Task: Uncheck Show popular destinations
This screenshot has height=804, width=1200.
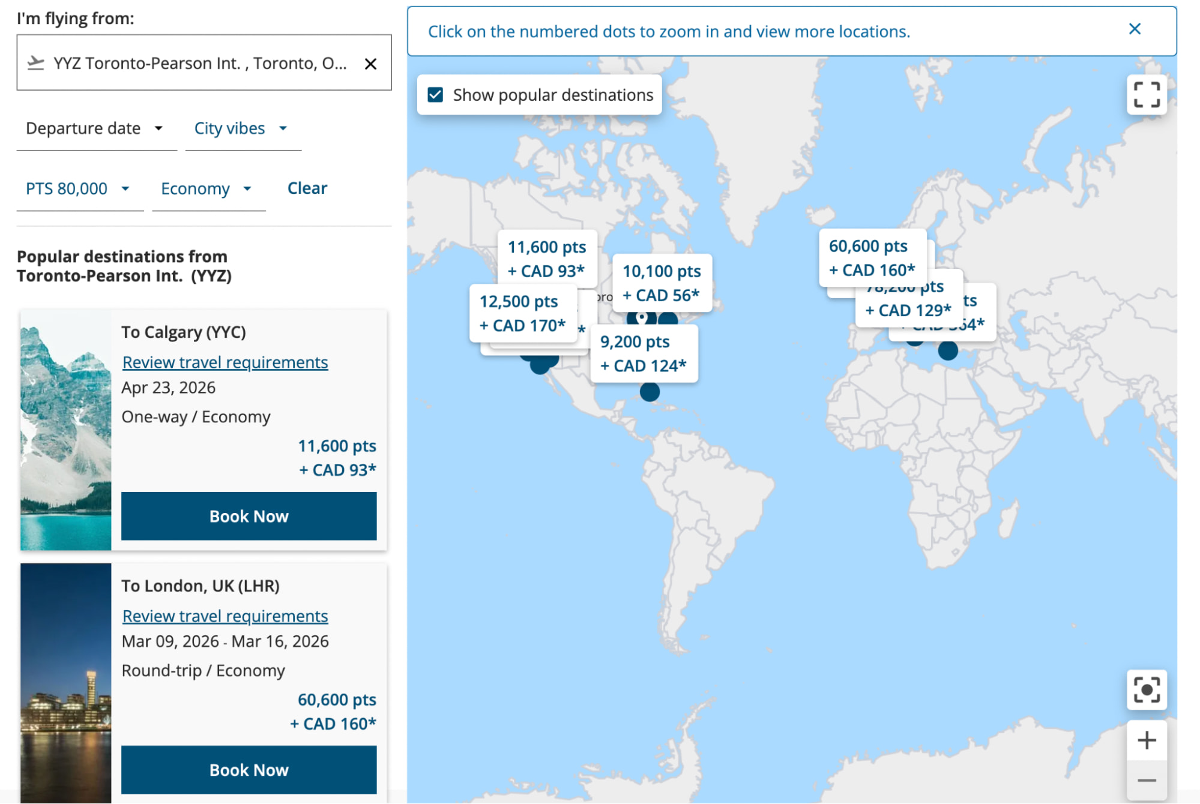Action: coord(435,94)
